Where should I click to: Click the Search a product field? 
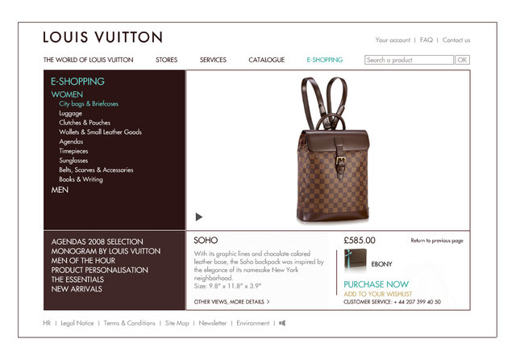409,60
